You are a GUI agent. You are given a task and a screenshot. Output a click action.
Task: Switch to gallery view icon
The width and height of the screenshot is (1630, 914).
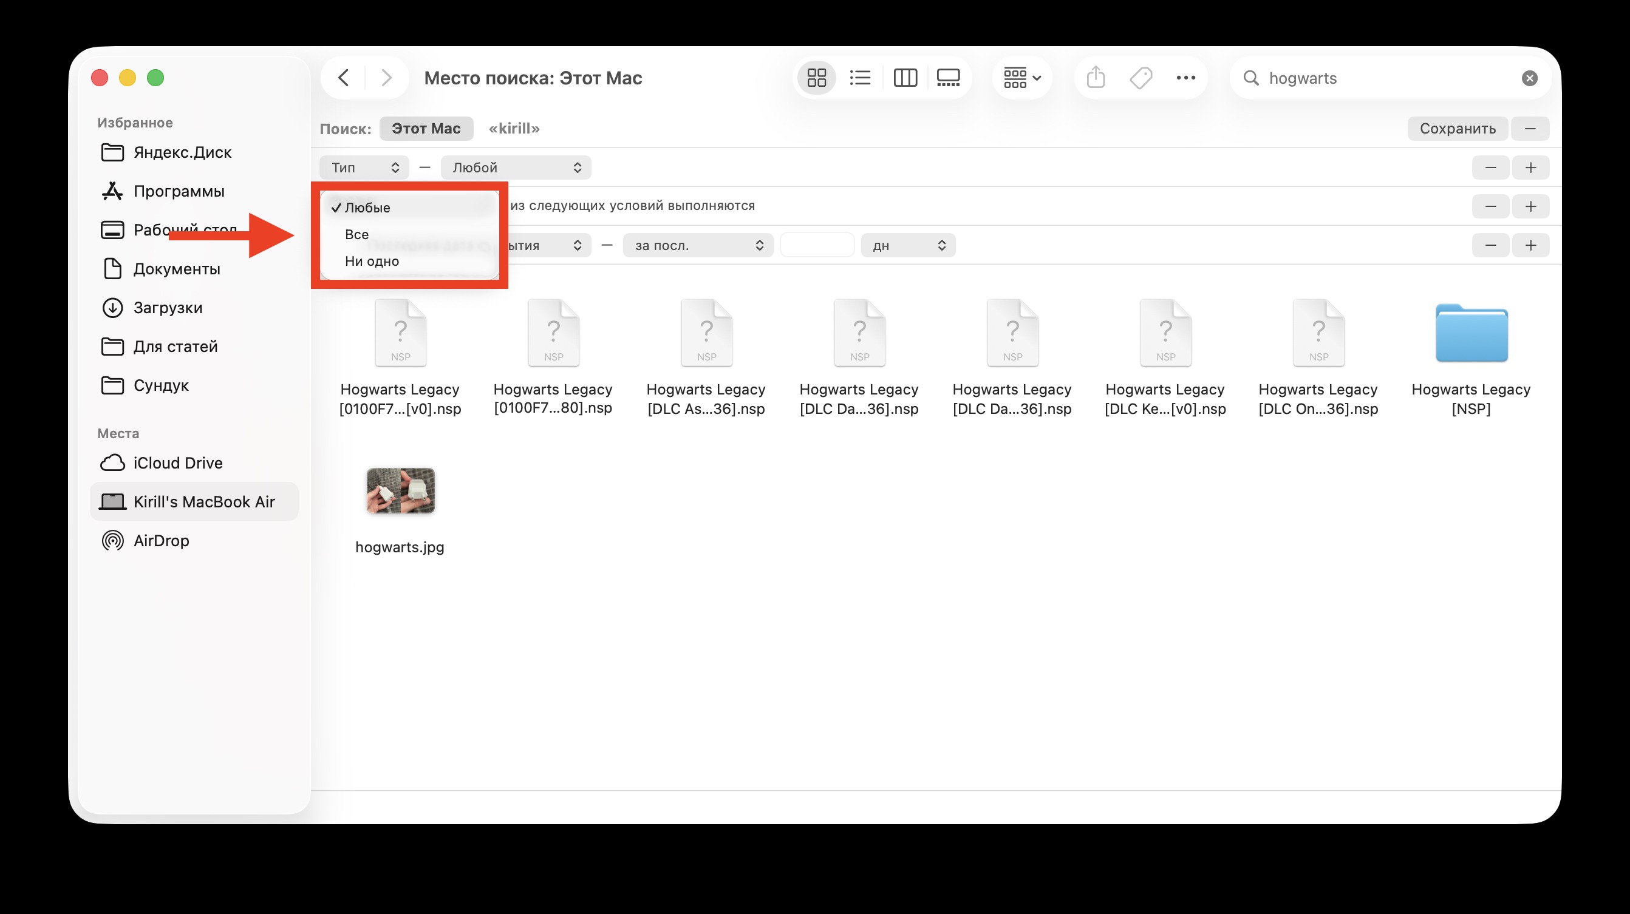(x=948, y=78)
